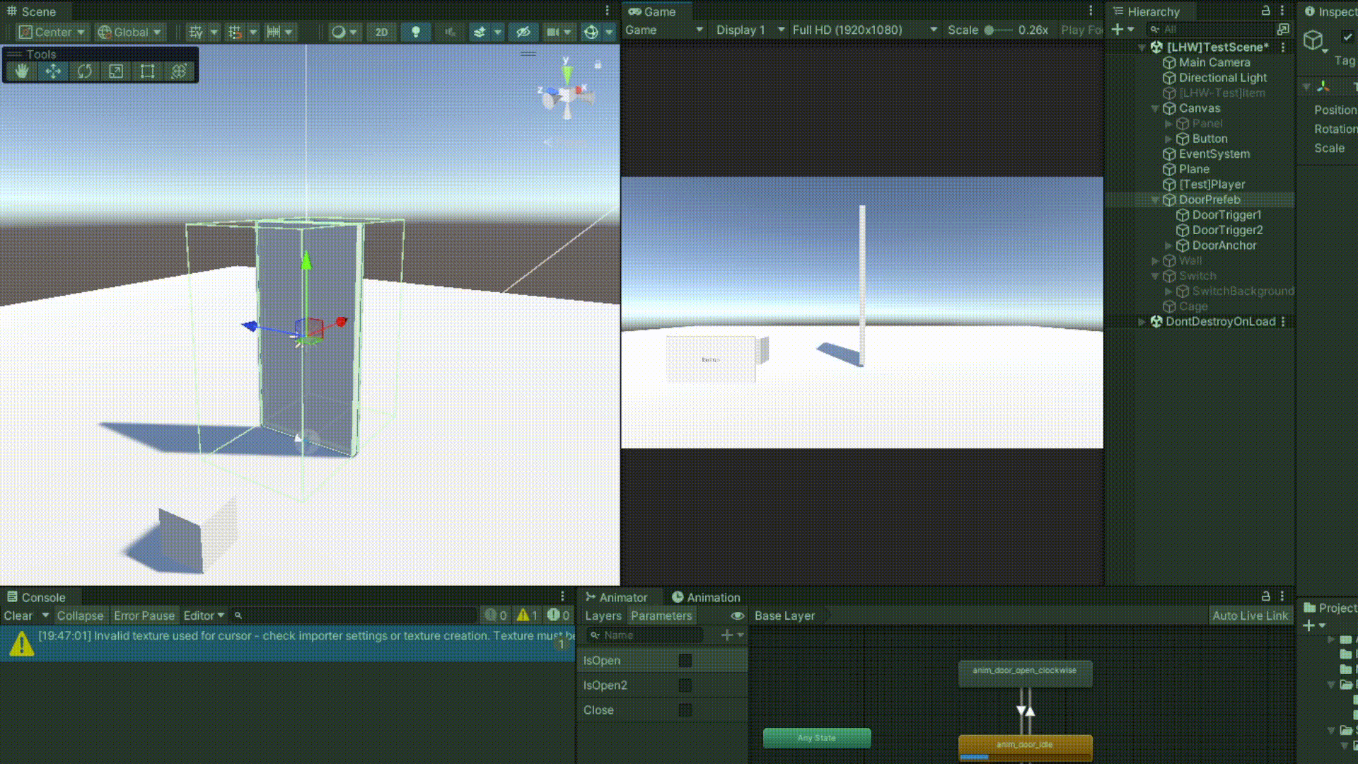Viewport: 1358px width, 764px height.
Task: Toggle scene lighting bulb icon
Action: click(x=416, y=32)
